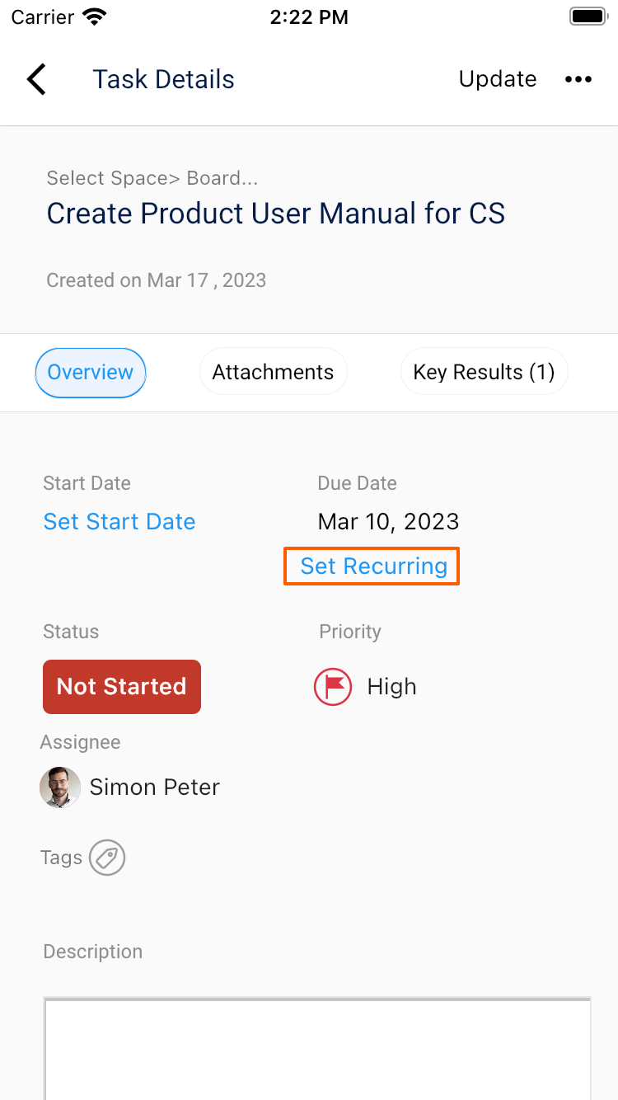Tap the Wi-Fi icon in the status bar
Viewport: 618px width, 1100px height.
point(93,15)
